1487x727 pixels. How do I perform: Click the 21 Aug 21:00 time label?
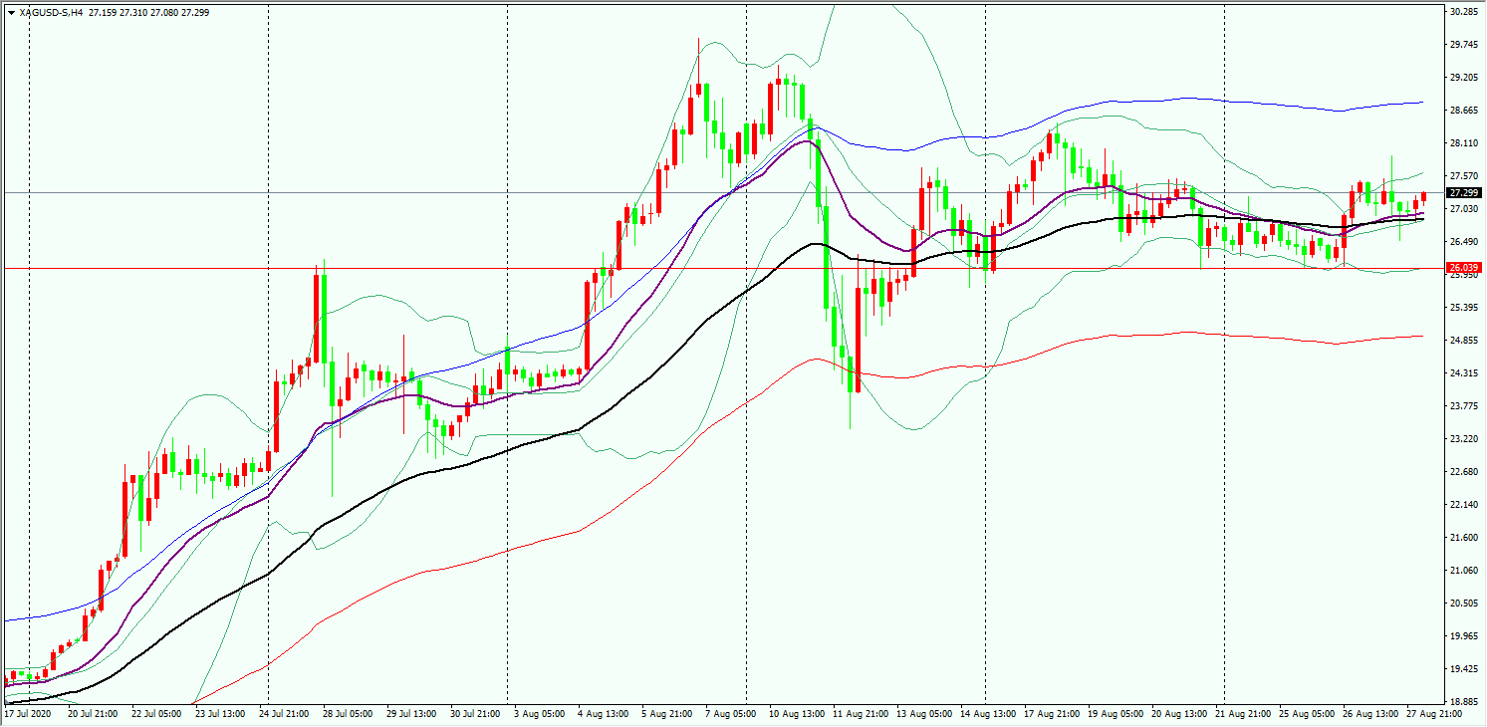tap(1242, 714)
